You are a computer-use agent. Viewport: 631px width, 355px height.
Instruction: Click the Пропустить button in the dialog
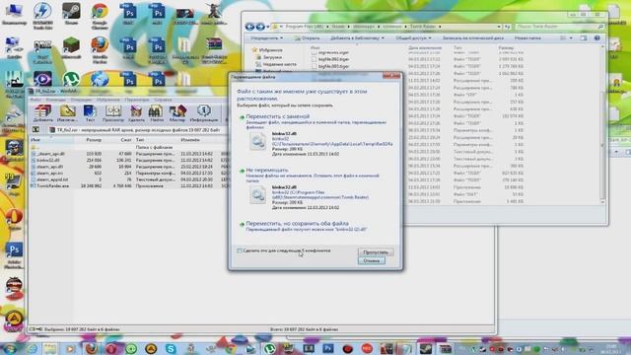point(376,252)
